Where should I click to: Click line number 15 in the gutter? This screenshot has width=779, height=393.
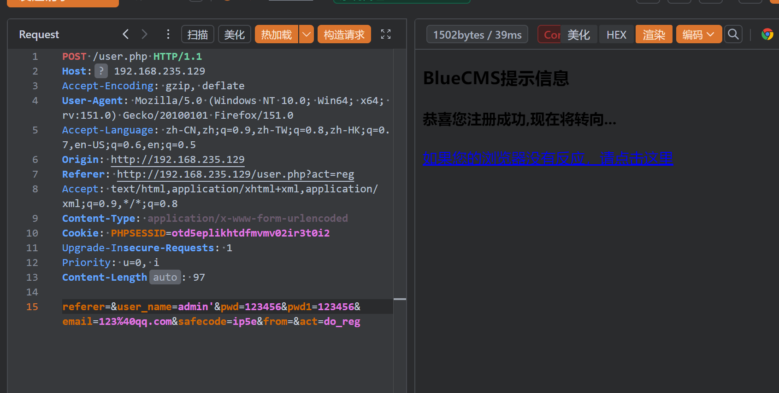pyautogui.click(x=32, y=306)
